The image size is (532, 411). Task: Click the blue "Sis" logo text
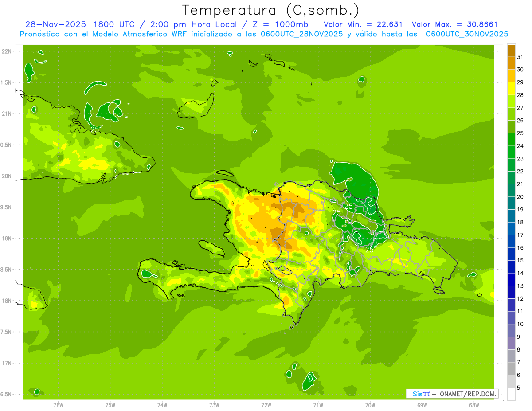(417, 394)
